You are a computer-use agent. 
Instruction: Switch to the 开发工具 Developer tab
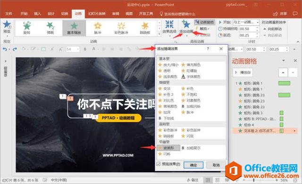tap(146, 14)
